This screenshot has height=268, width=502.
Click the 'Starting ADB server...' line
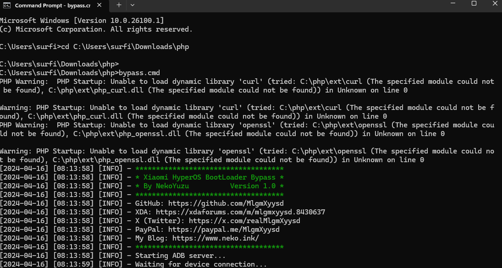point(180,256)
